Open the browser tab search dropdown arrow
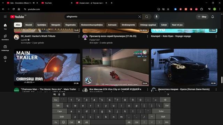The height and width of the screenshot is (125, 223). pos(3,3)
